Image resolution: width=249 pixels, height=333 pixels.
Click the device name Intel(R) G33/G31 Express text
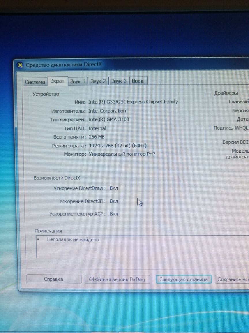[x=133, y=102]
